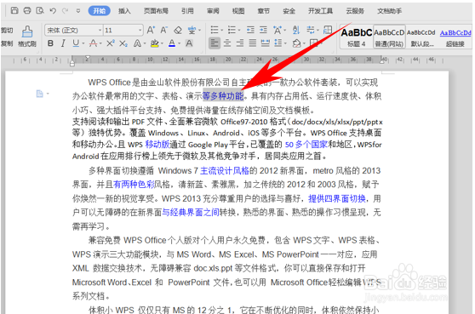Apply the 普通(网站) style
475x314 pixels.
coord(389,37)
